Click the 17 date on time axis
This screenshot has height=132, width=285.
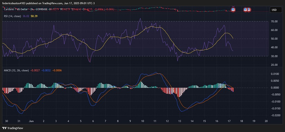click(229, 121)
